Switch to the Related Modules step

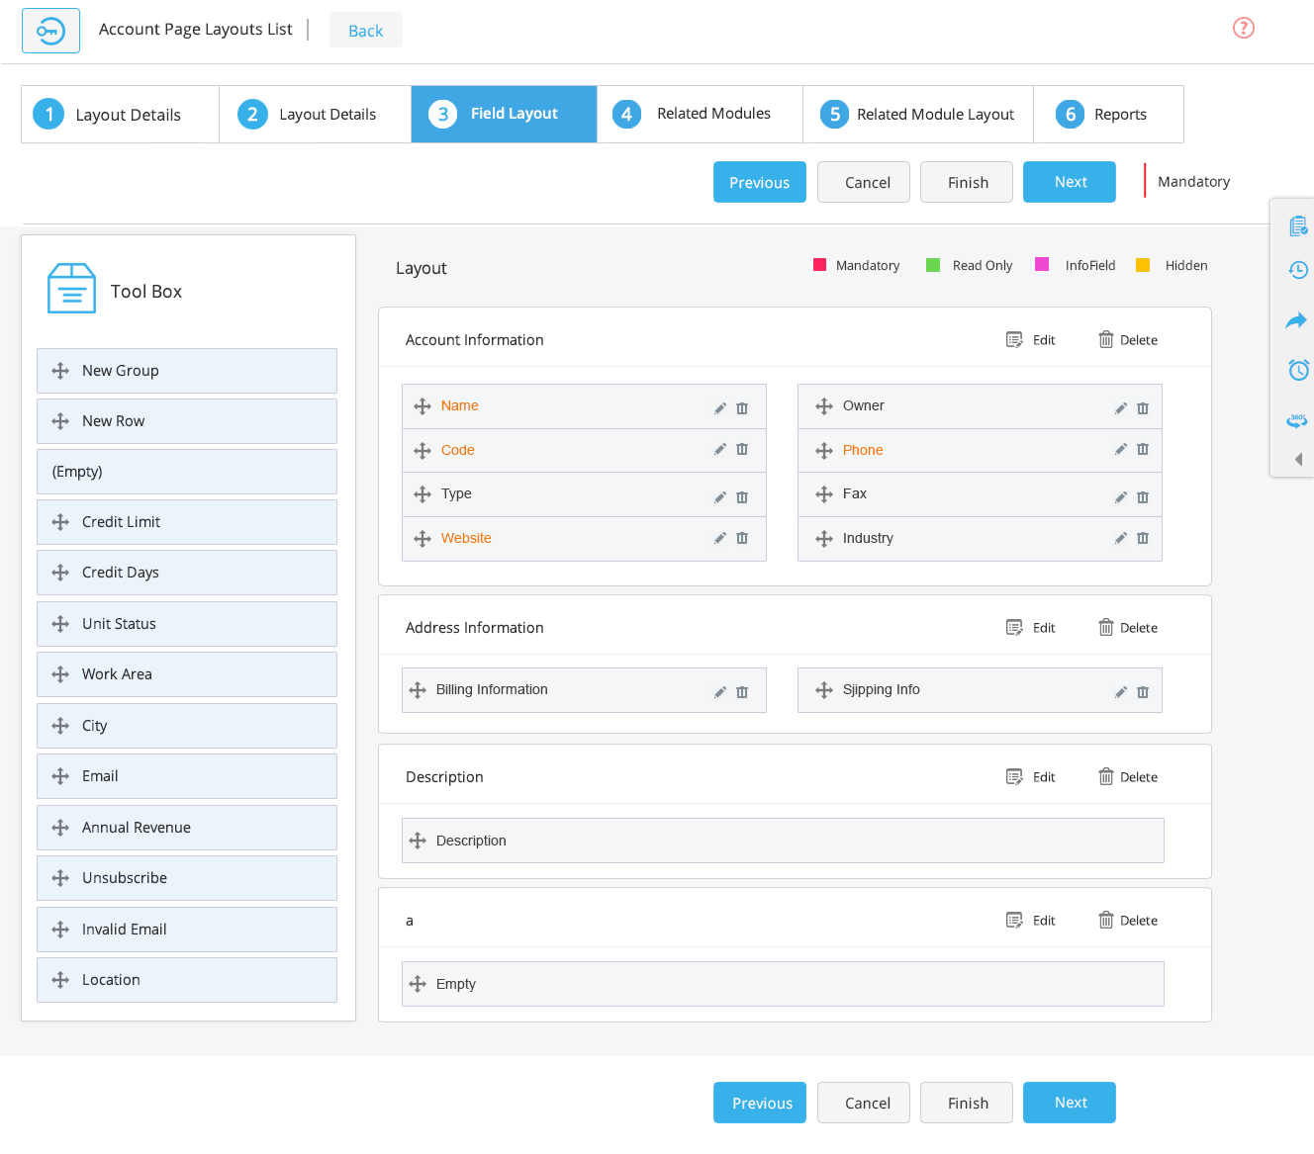(x=699, y=113)
